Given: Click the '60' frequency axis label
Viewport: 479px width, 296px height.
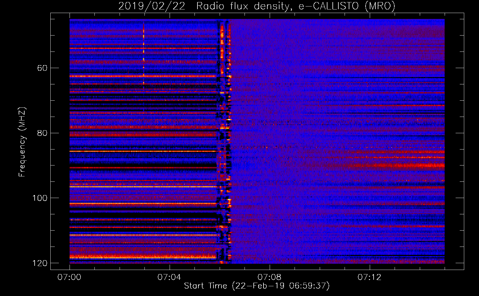Looking at the screenshot, I should (x=42, y=68).
